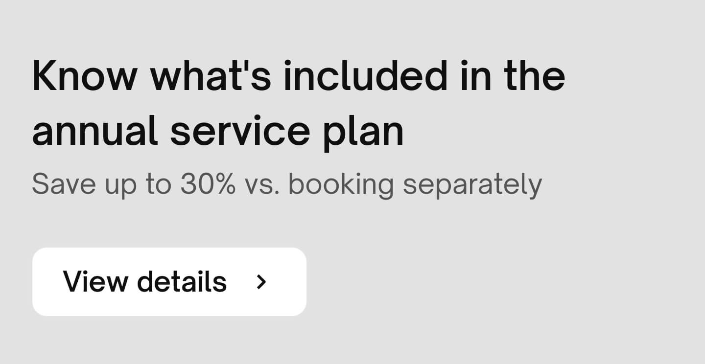Viewport: 705px width, 364px height.
Task: Click "booking separately" in the subtitle
Action: [415, 185]
